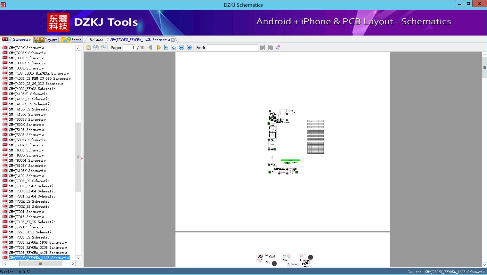The width and height of the screenshot is (487, 275).
Task: Click the right arrow of file list horizontal scrollbar
Action: tap(73, 264)
